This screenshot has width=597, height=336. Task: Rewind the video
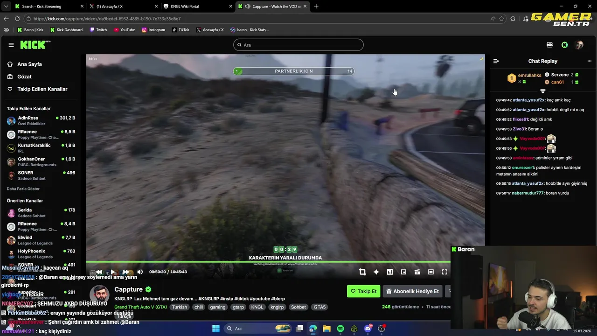click(x=98, y=272)
